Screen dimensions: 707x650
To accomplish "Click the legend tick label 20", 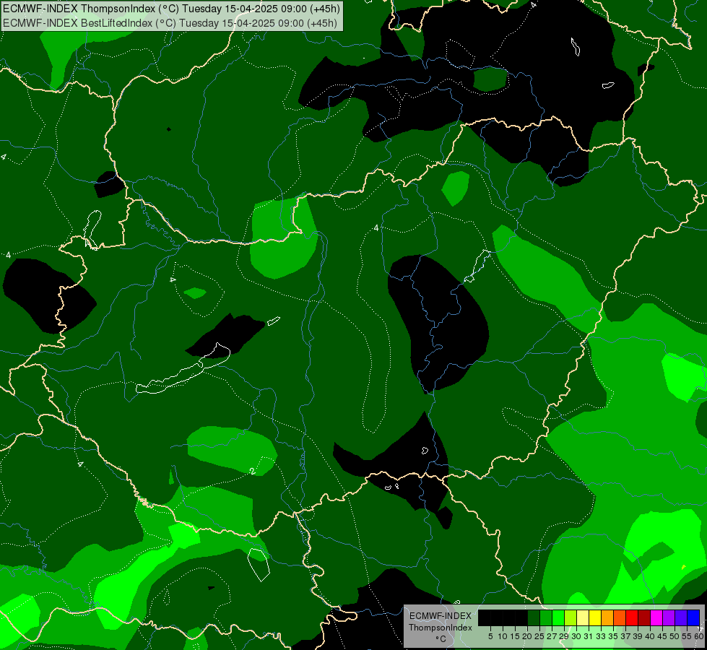I will coord(526,636).
